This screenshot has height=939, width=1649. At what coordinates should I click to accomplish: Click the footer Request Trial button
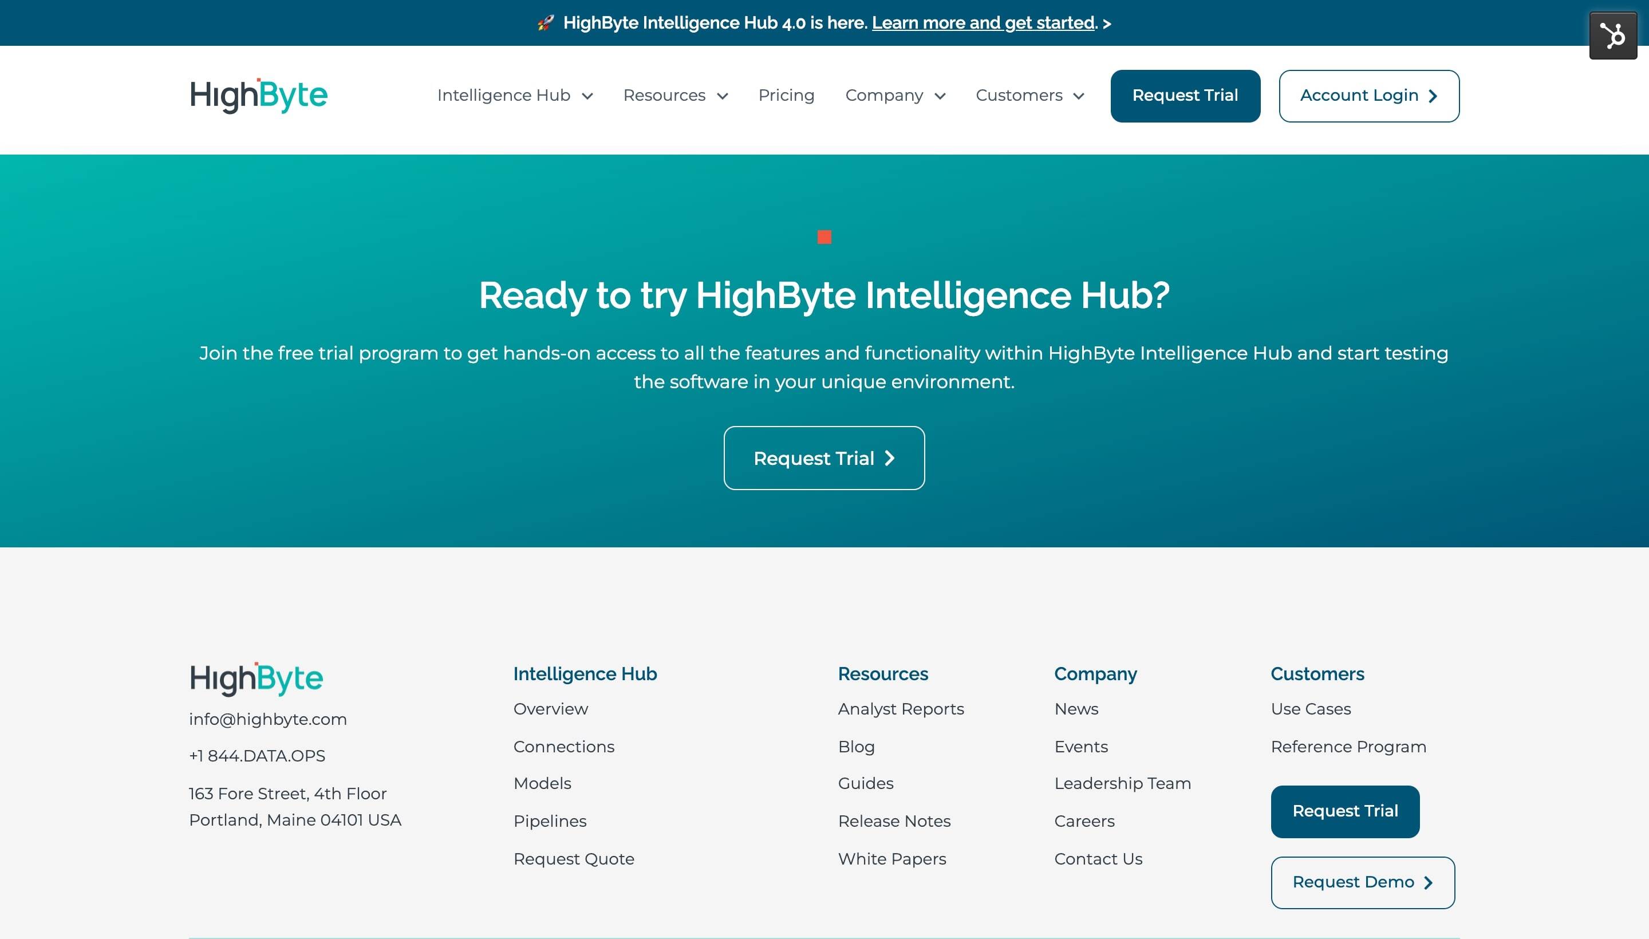coord(1344,811)
